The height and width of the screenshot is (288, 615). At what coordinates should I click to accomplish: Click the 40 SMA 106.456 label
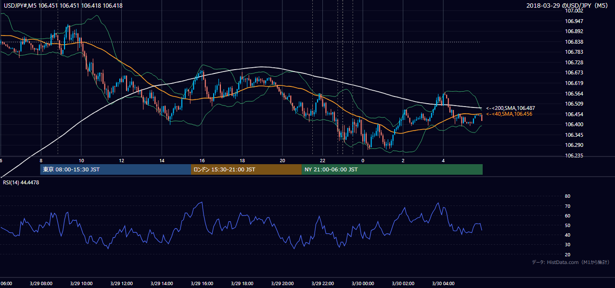[x=509, y=114]
